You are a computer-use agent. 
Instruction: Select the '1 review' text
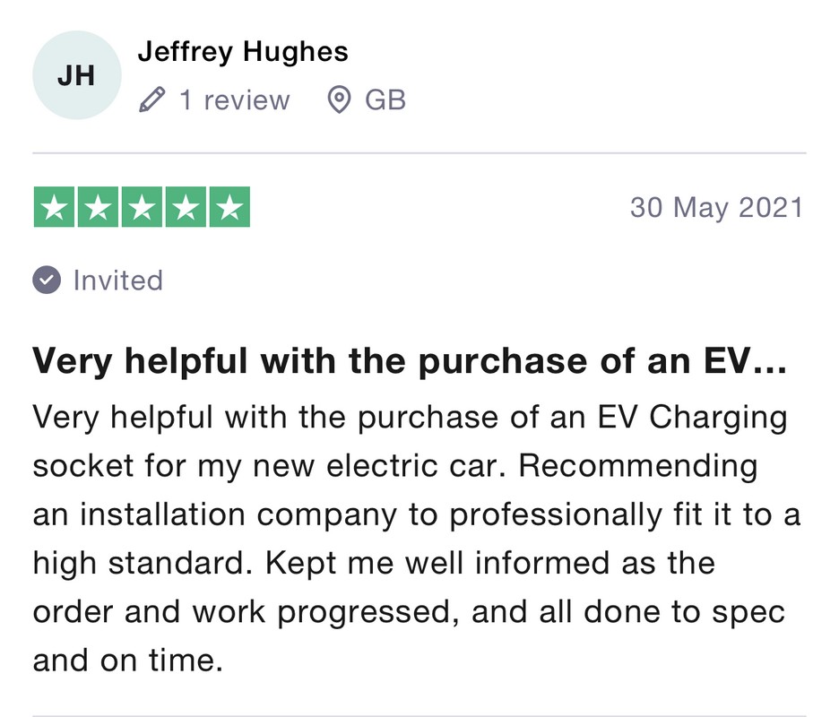coord(234,100)
